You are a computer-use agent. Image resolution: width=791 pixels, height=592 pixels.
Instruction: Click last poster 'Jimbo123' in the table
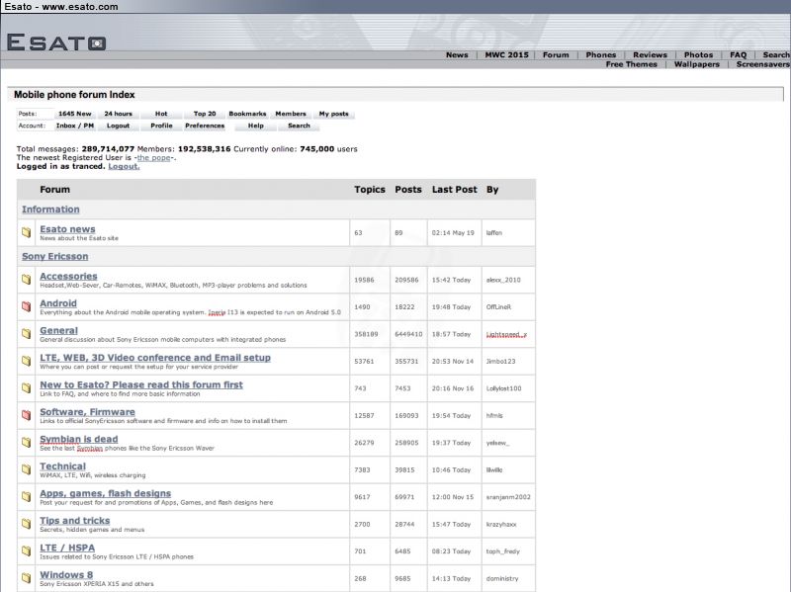click(500, 362)
